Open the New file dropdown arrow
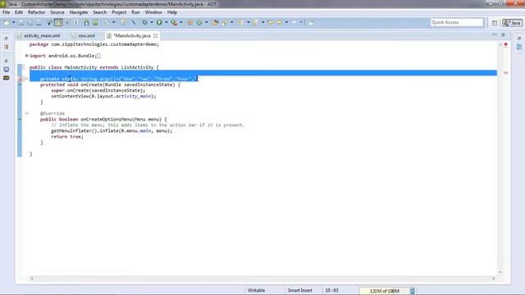Image resolution: width=525 pixels, height=295 pixels. [x=13, y=22]
